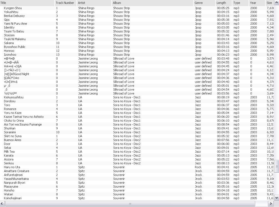Select the track Koinohajimari
Viewport: 279px width, 207px height.
13,198
